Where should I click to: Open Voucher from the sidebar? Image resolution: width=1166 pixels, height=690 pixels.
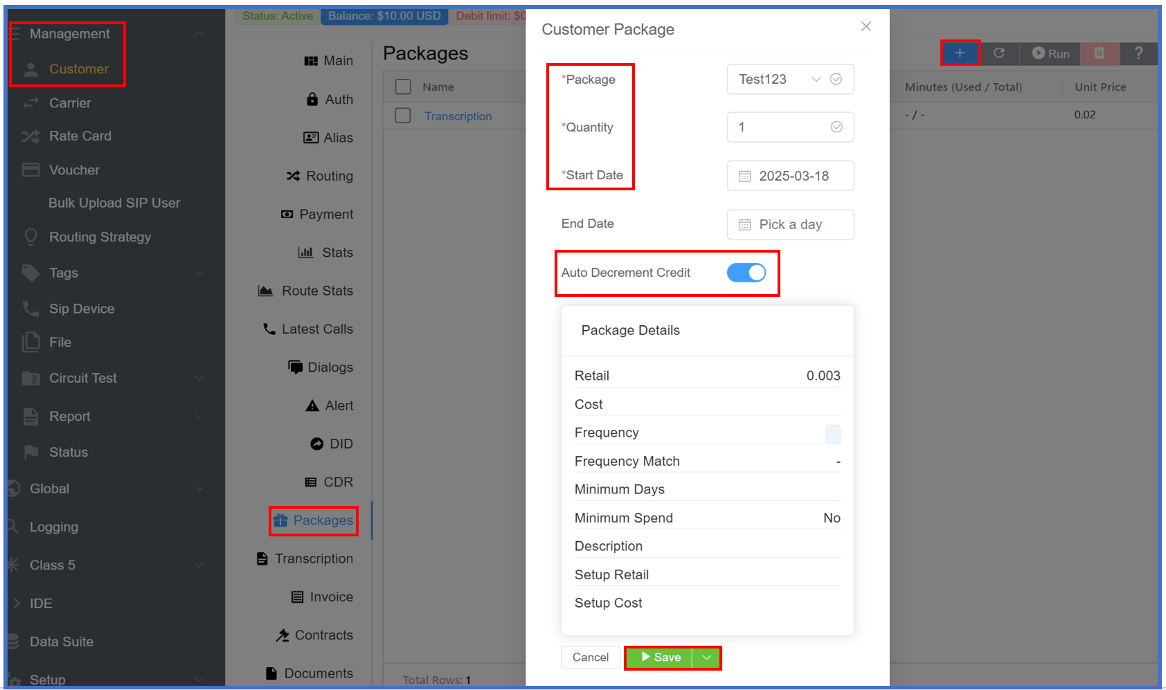(x=74, y=170)
